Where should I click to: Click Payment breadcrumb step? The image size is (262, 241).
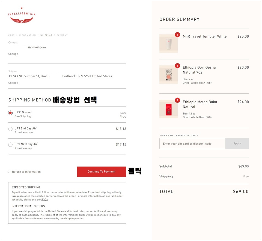[x=62, y=35]
